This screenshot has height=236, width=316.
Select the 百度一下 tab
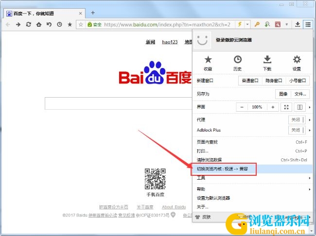click(45, 14)
